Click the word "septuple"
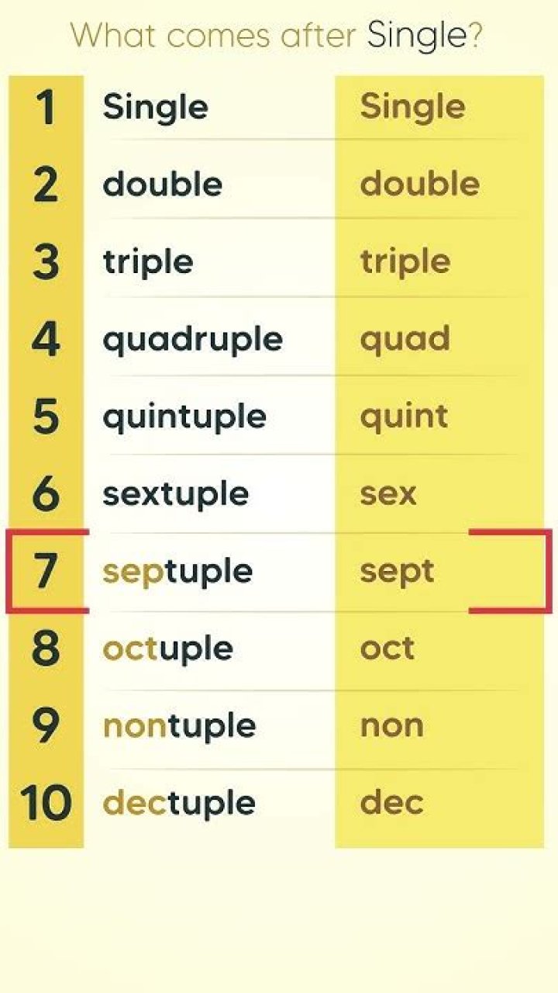The height and width of the screenshot is (993, 558). (177, 573)
